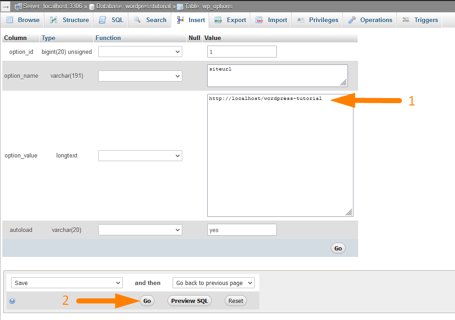Click the 'varchar(20)' type label
The height and width of the screenshot is (320, 455).
pyautogui.click(x=66, y=230)
